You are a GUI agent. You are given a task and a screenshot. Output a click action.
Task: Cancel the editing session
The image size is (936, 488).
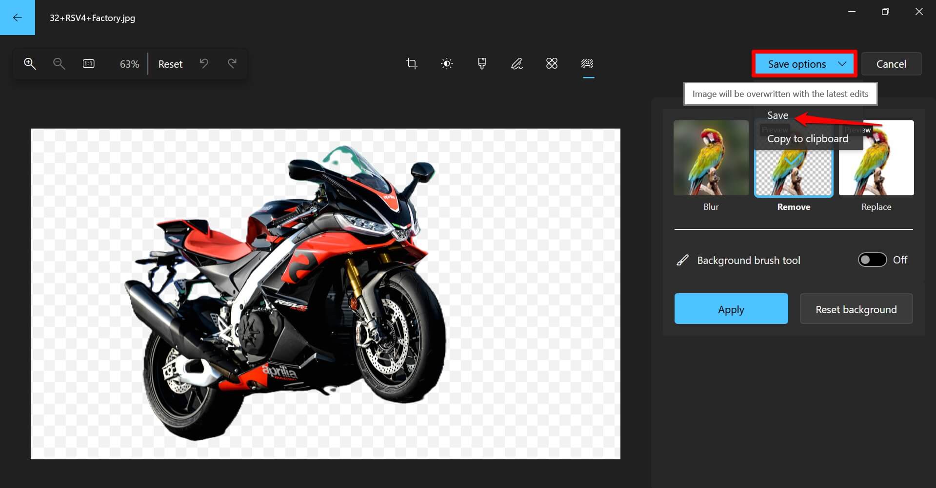(x=891, y=64)
